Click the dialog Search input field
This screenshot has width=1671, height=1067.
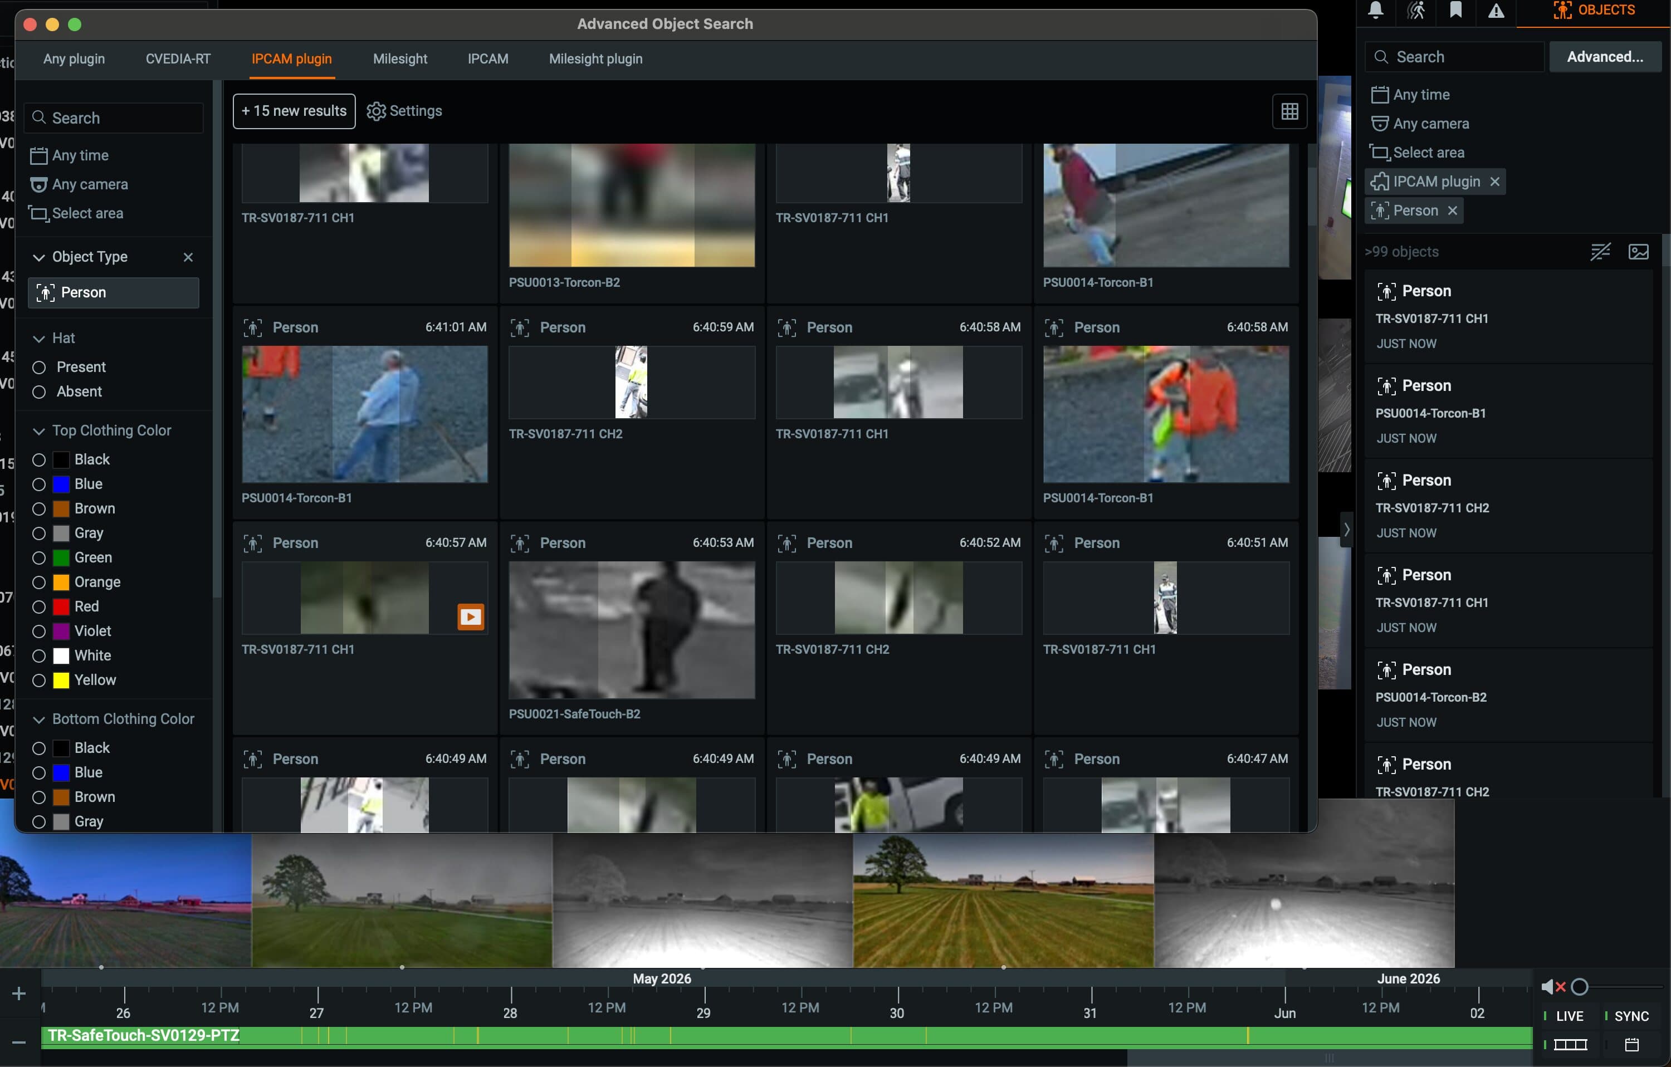(114, 118)
